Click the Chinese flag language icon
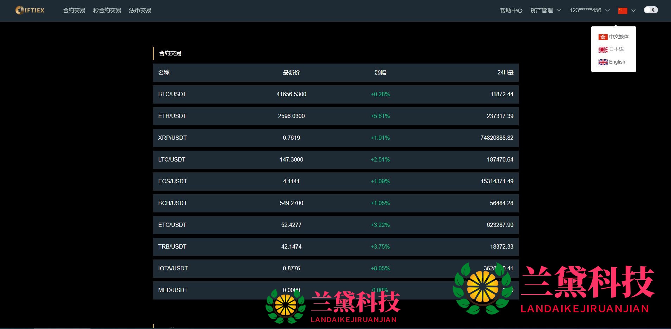 click(x=622, y=11)
